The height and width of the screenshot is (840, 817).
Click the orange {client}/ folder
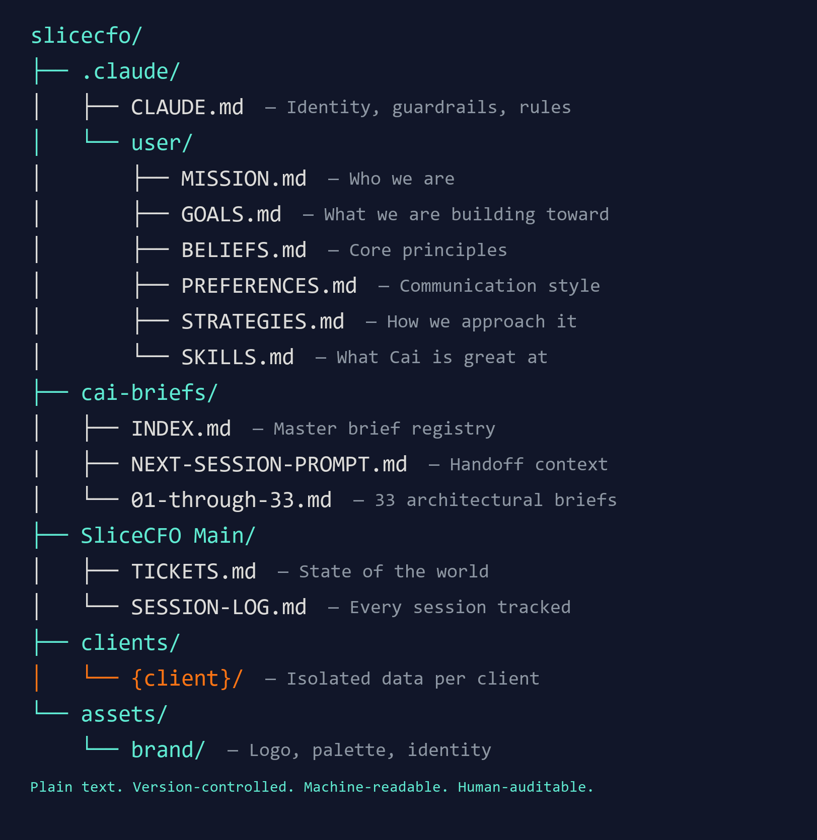tap(187, 679)
